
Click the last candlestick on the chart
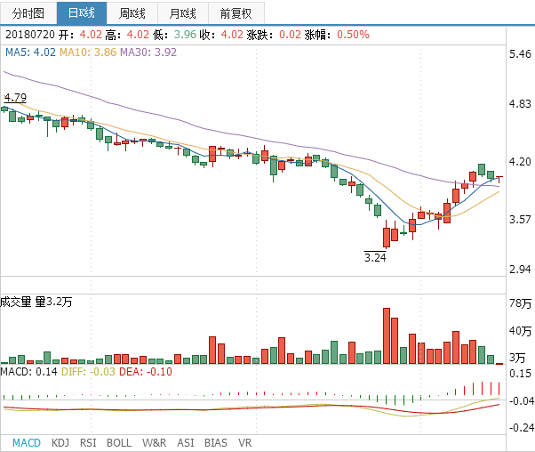(499, 179)
